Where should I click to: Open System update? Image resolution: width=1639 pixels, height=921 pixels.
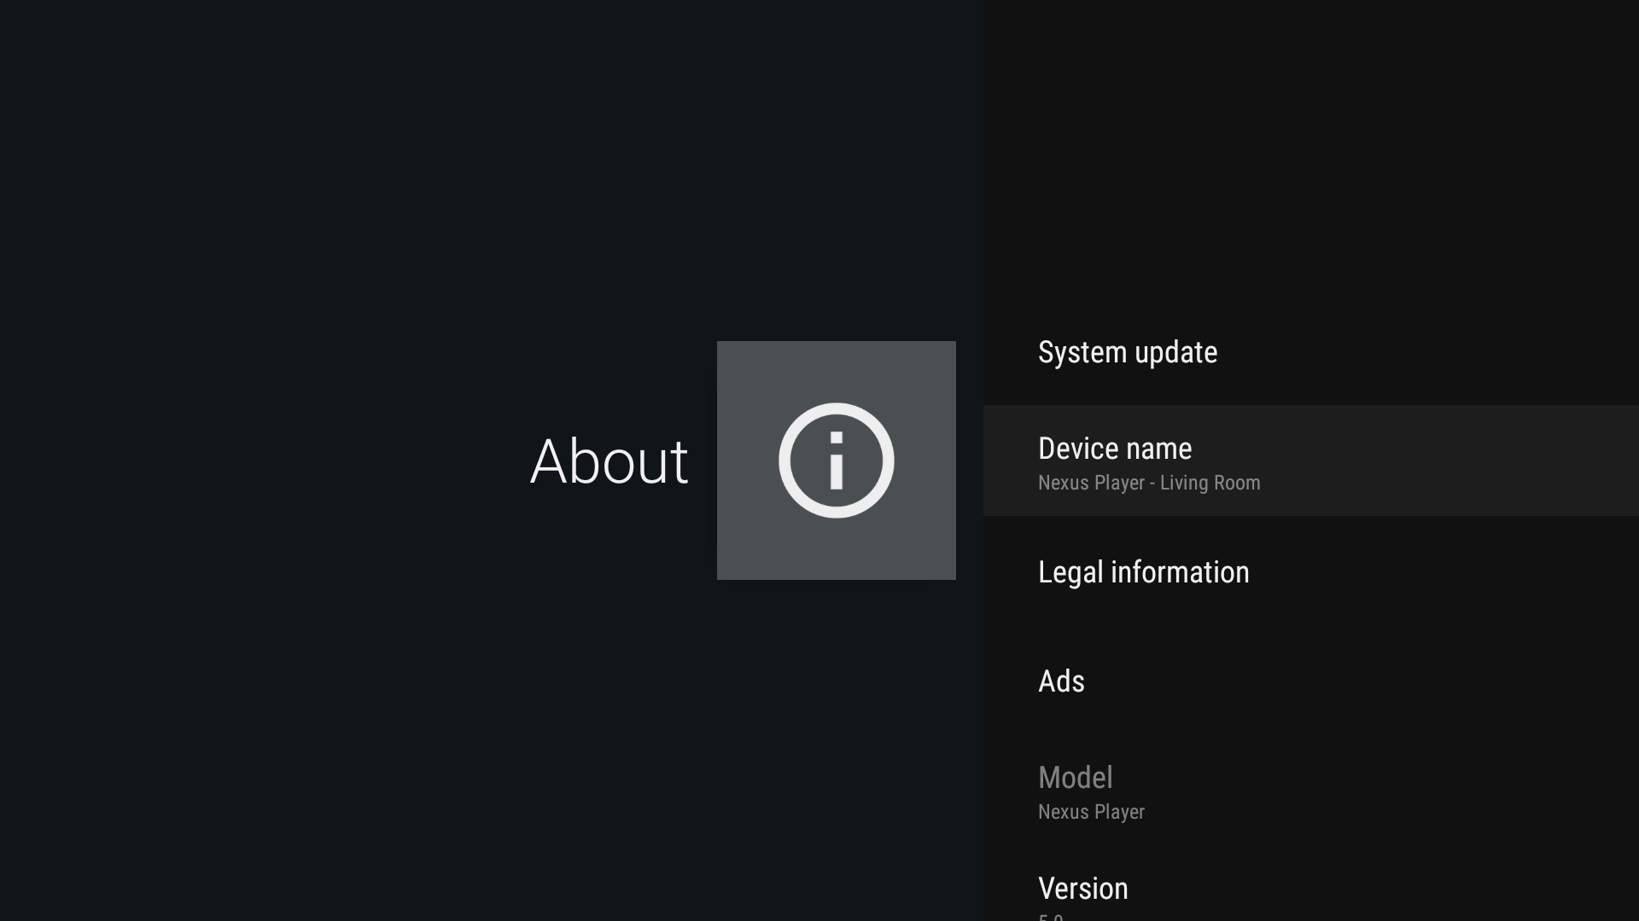coord(1127,352)
